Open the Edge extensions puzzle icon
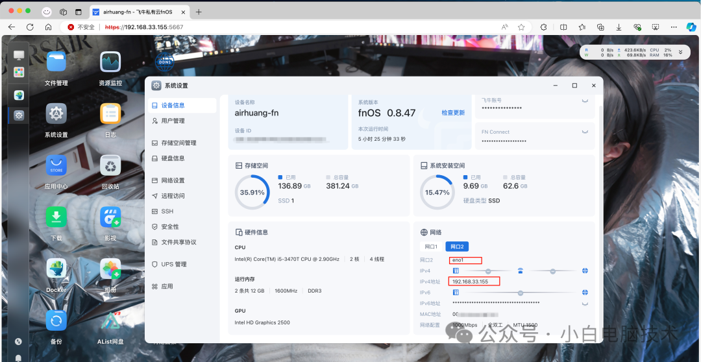The image size is (701, 362). click(x=544, y=27)
